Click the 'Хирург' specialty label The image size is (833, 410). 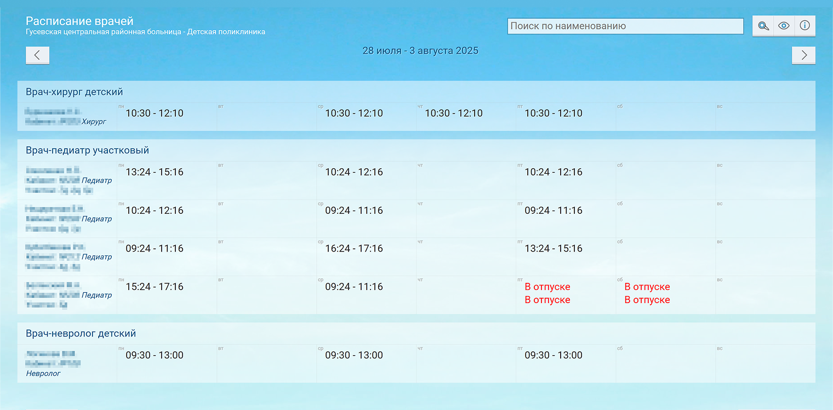[94, 122]
